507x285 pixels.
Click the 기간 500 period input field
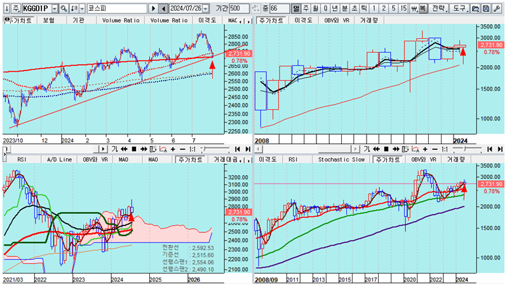coord(240,8)
